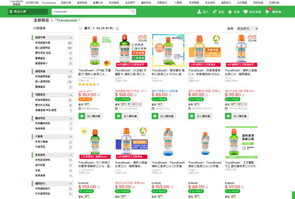Click the orange delivery badge under $163.00
The height and width of the screenshot is (199, 295).
coord(85,99)
